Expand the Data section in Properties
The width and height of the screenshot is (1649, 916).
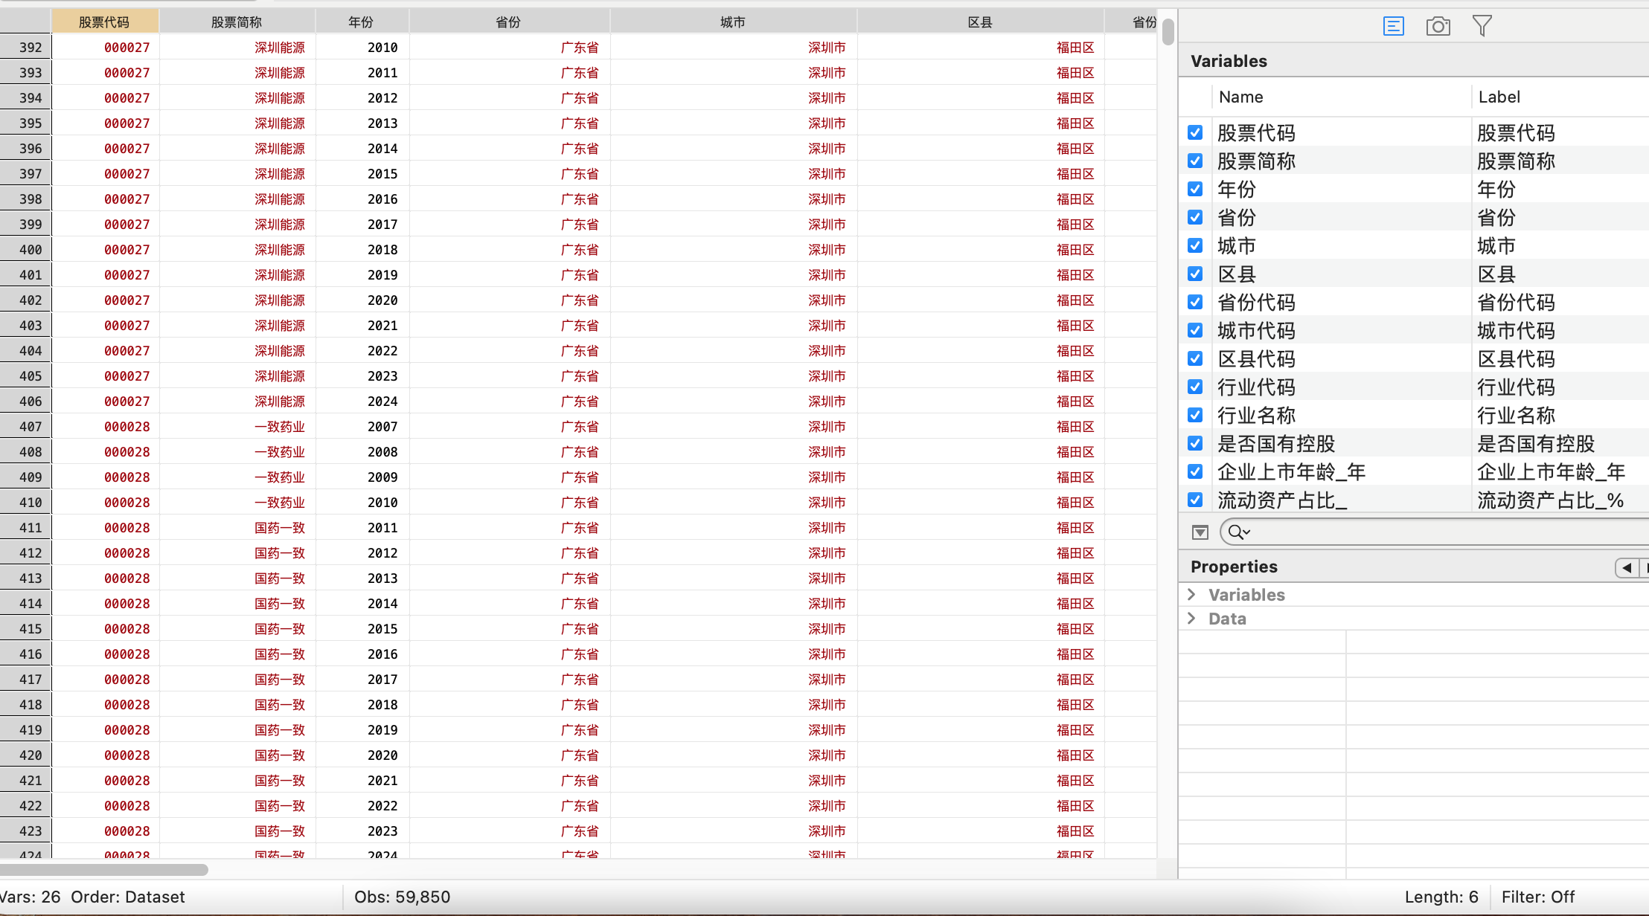pyautogui.click(x=1192, y=619)
